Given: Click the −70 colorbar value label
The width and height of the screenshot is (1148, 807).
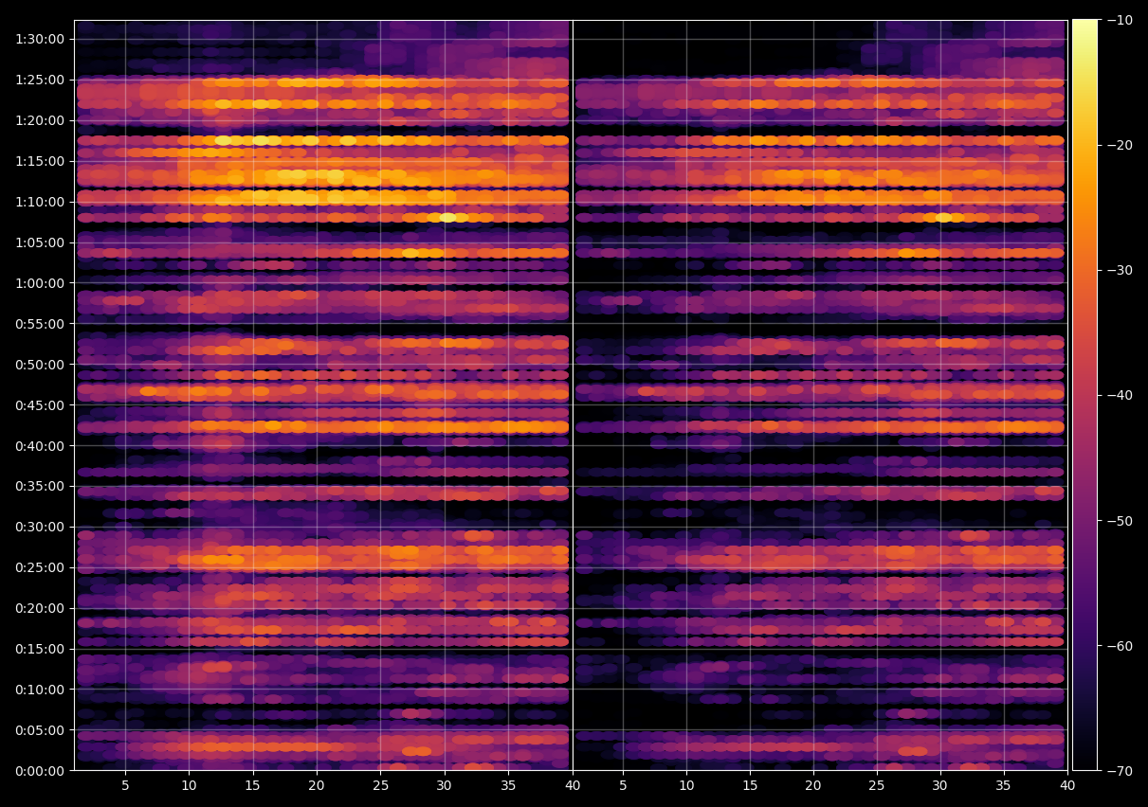Looking at the screenshot, I should 1119,771.
